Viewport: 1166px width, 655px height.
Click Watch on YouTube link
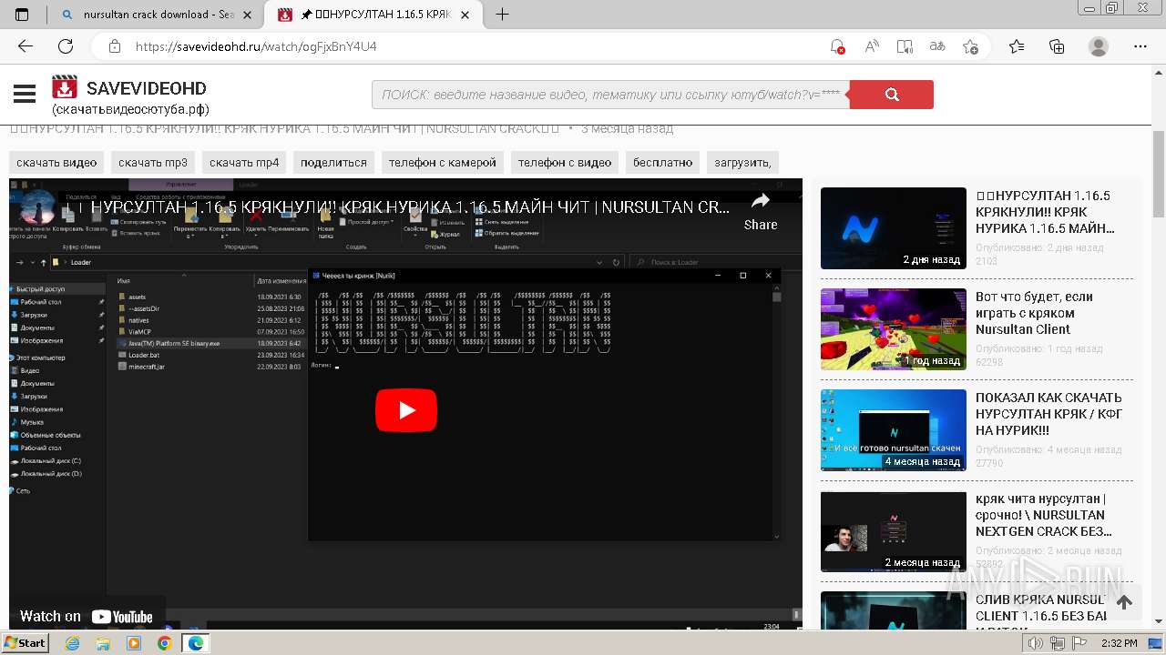(87, 616)
